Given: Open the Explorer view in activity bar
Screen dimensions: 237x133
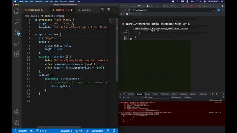Looking at the screenshot, I should click(17, 11).
